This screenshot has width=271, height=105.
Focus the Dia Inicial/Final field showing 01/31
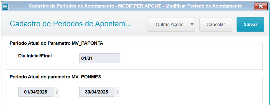[100, 58]
